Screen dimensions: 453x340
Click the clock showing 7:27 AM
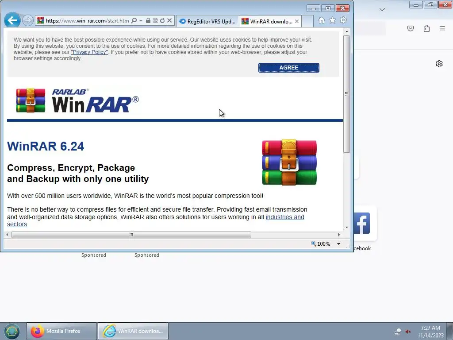coord(430,332)
